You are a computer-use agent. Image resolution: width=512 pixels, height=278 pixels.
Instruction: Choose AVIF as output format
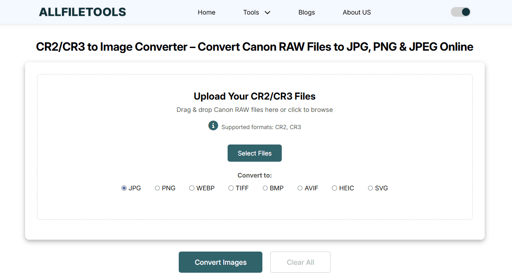click(x=300, y=188)
